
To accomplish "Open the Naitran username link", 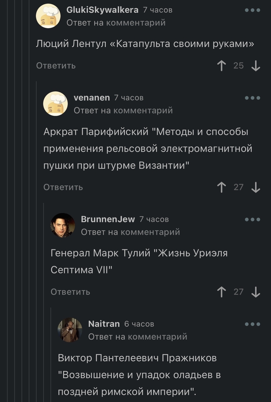I will pos(104,324).
